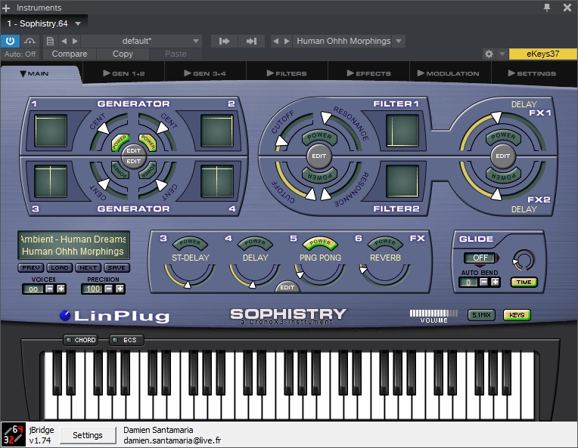Toggle REVERB FX 6 power
The width and height of the screenshot is (578, 448).
pos(385,243)
